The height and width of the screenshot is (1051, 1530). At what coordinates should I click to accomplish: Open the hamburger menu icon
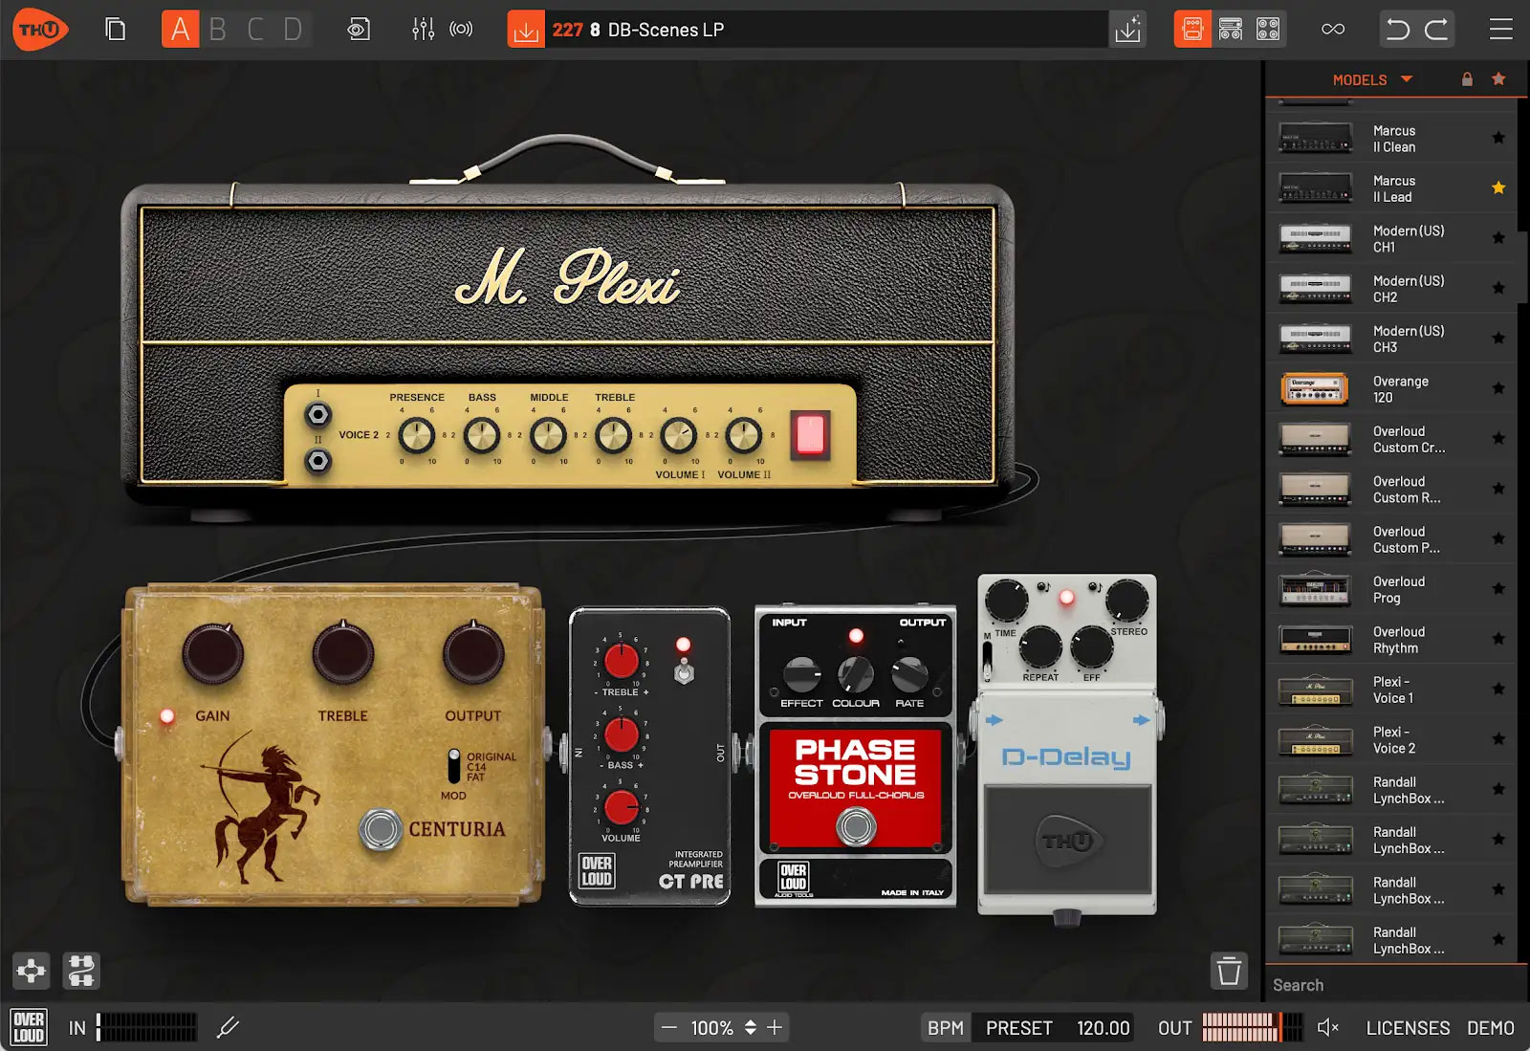click(1500, 30)
